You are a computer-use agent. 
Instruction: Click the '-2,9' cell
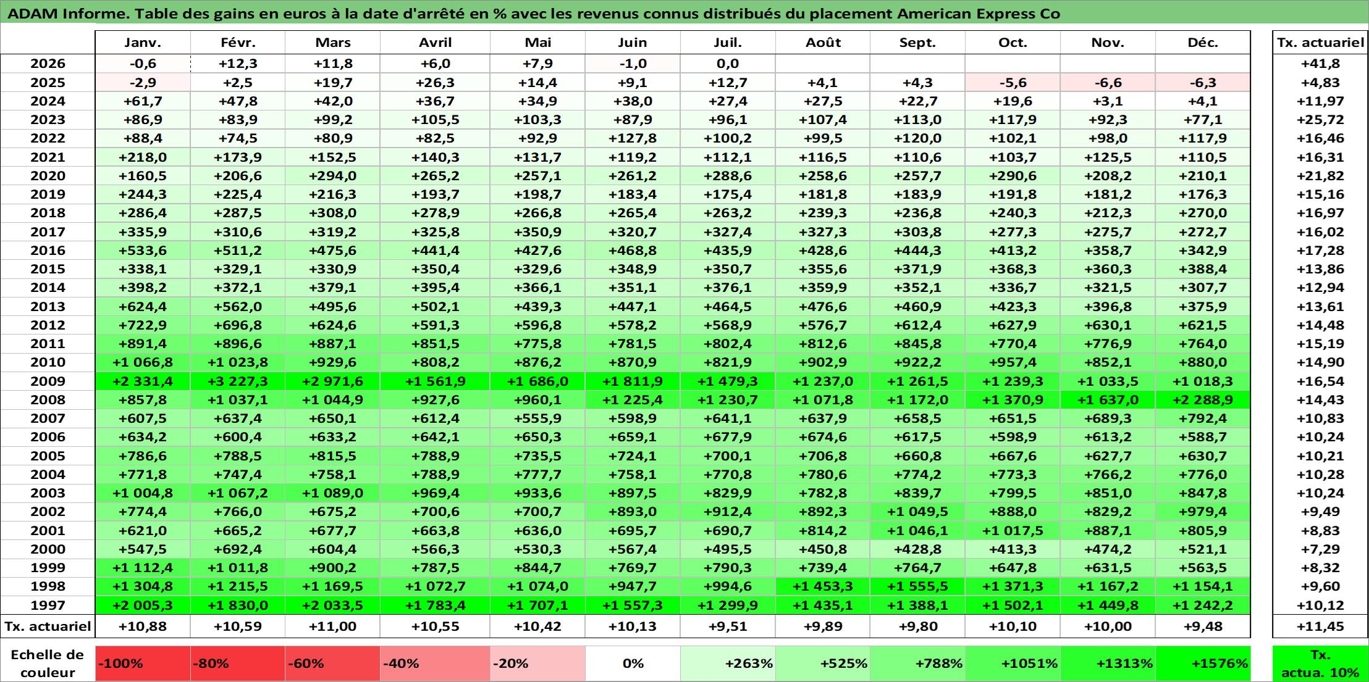(x=143, y=83)
